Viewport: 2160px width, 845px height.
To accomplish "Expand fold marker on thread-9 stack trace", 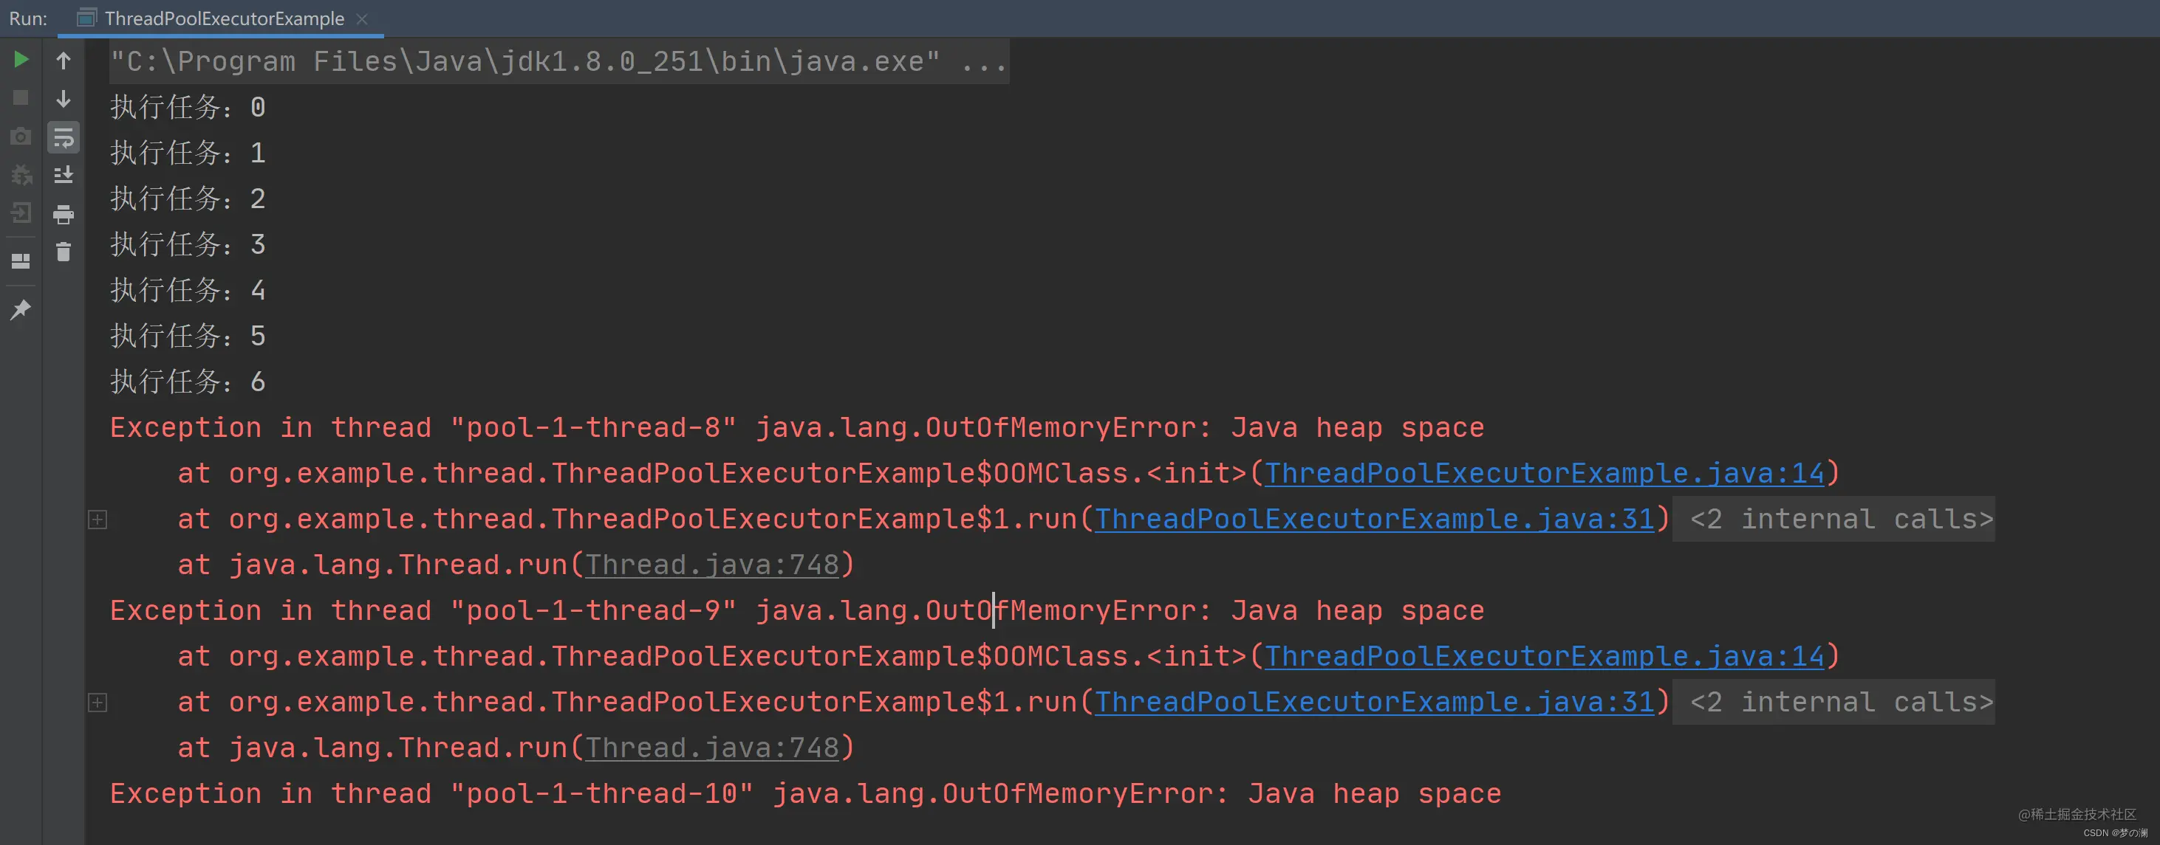I will pos(98,703).
